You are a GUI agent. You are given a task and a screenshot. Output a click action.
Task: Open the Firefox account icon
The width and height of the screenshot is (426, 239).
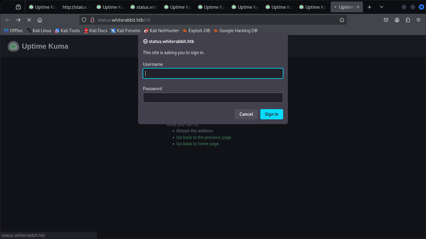pos(397,20)
